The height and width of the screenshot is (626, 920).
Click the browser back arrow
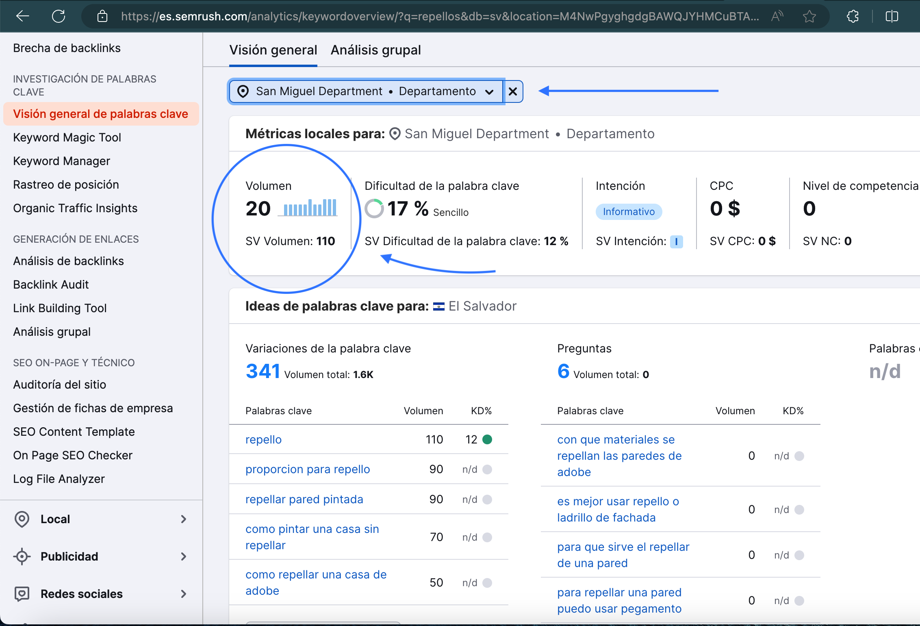point(23,16)
